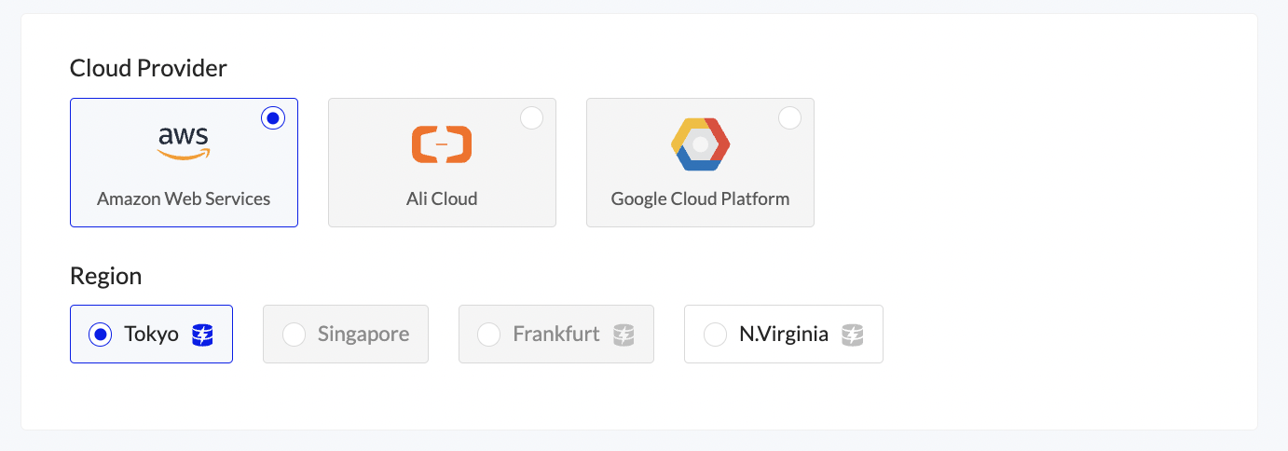Select the Google Cloud Platform radio button
This screenshot has width=1288, height=451.
click(x=789, y=118)
